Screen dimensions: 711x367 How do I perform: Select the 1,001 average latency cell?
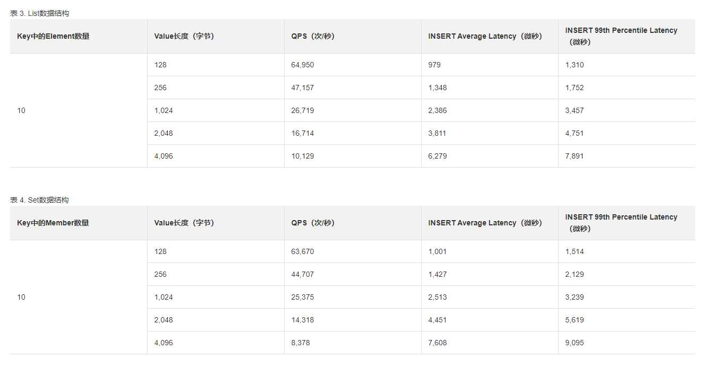point(438,251)
